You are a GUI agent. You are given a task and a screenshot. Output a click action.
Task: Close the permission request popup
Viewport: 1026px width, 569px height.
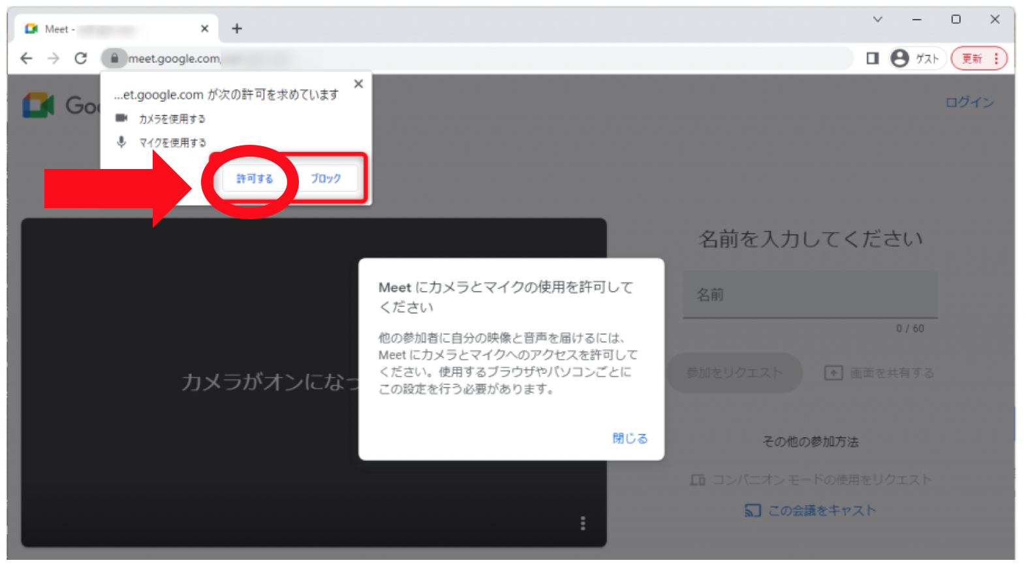[358, 84]
